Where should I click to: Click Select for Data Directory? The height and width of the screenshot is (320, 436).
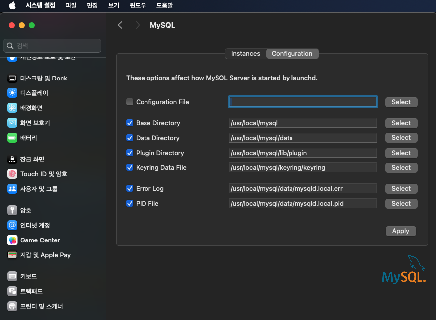point(401,138)
